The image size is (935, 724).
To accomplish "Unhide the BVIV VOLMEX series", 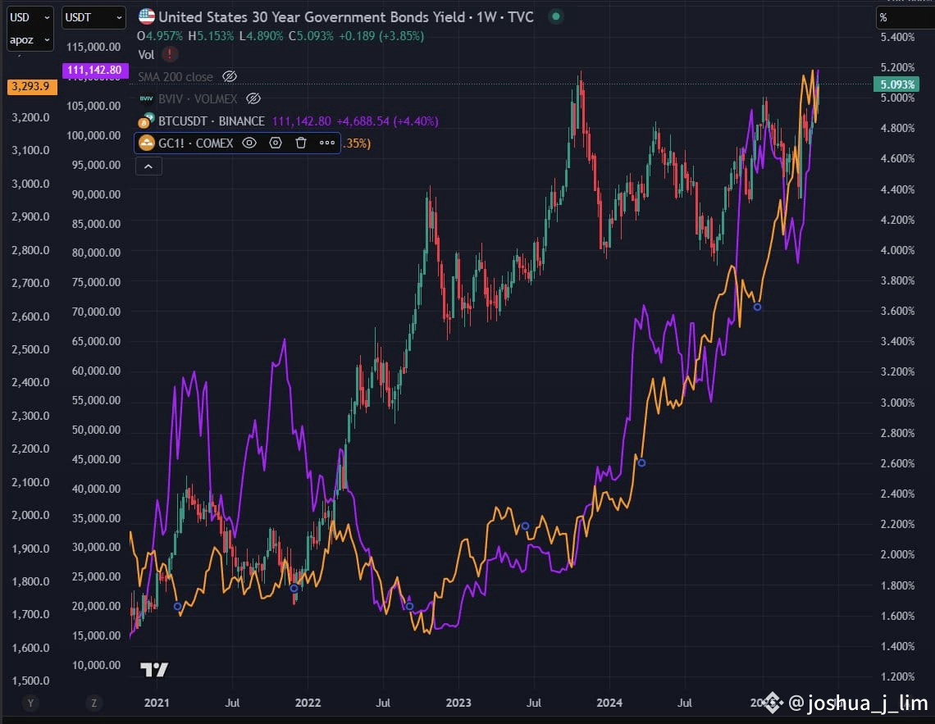I will (253, 98).
